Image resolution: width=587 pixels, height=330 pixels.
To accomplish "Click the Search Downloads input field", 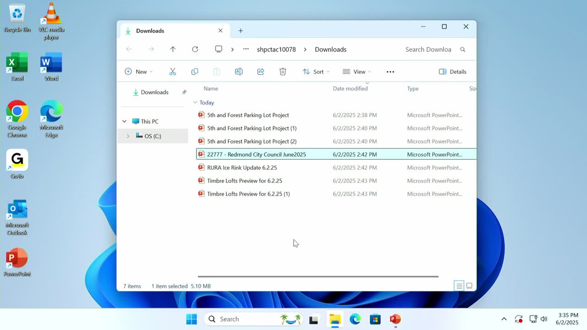I will click(428, 49).
